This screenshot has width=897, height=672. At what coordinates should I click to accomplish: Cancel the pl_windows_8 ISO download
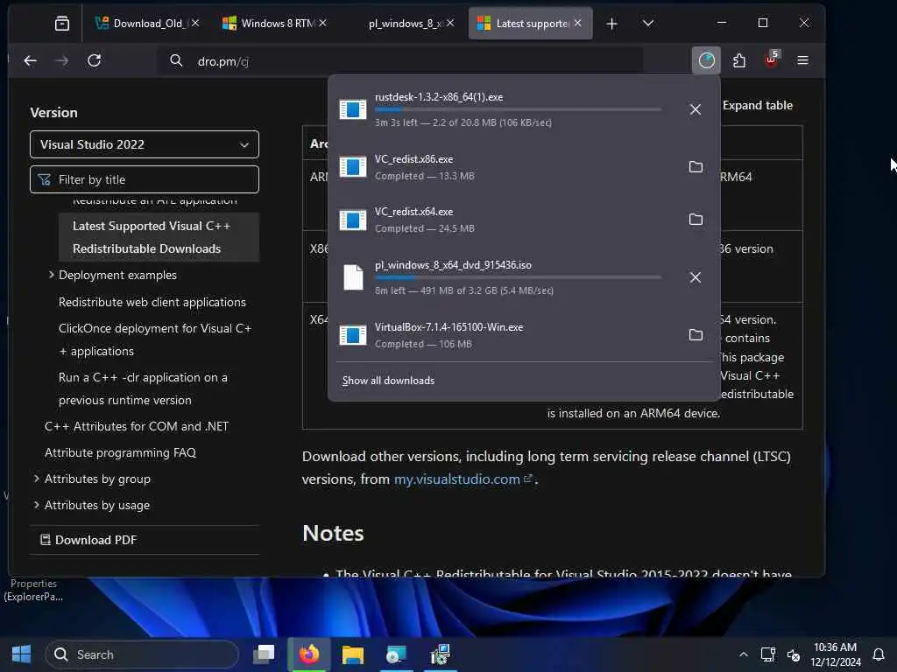click(695, 277)
